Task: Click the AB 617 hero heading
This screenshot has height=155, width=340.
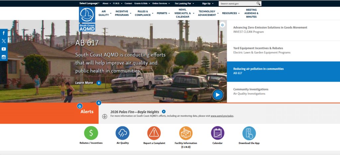Action: pos(87,43)
